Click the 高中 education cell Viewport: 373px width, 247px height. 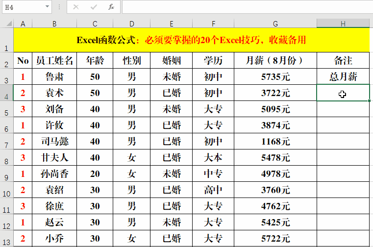pos(213,190)
